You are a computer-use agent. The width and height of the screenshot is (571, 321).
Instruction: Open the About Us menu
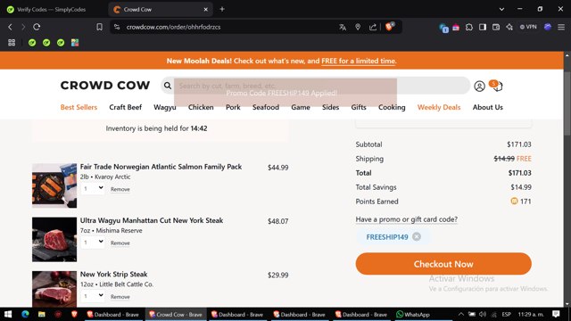point(488,107)
